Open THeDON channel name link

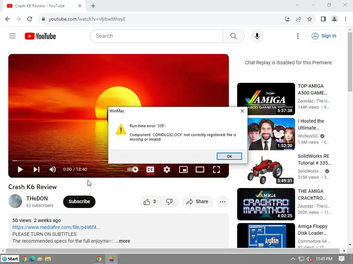coord(37,198)
